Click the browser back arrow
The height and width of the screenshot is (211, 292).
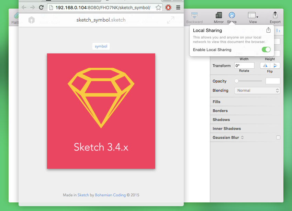tap(24, 7)
